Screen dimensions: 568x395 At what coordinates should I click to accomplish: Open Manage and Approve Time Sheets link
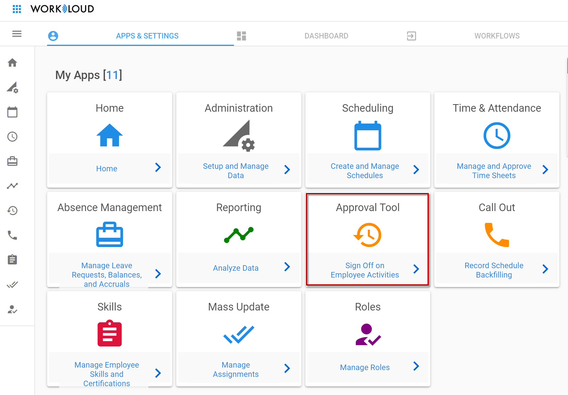[494, 171]
